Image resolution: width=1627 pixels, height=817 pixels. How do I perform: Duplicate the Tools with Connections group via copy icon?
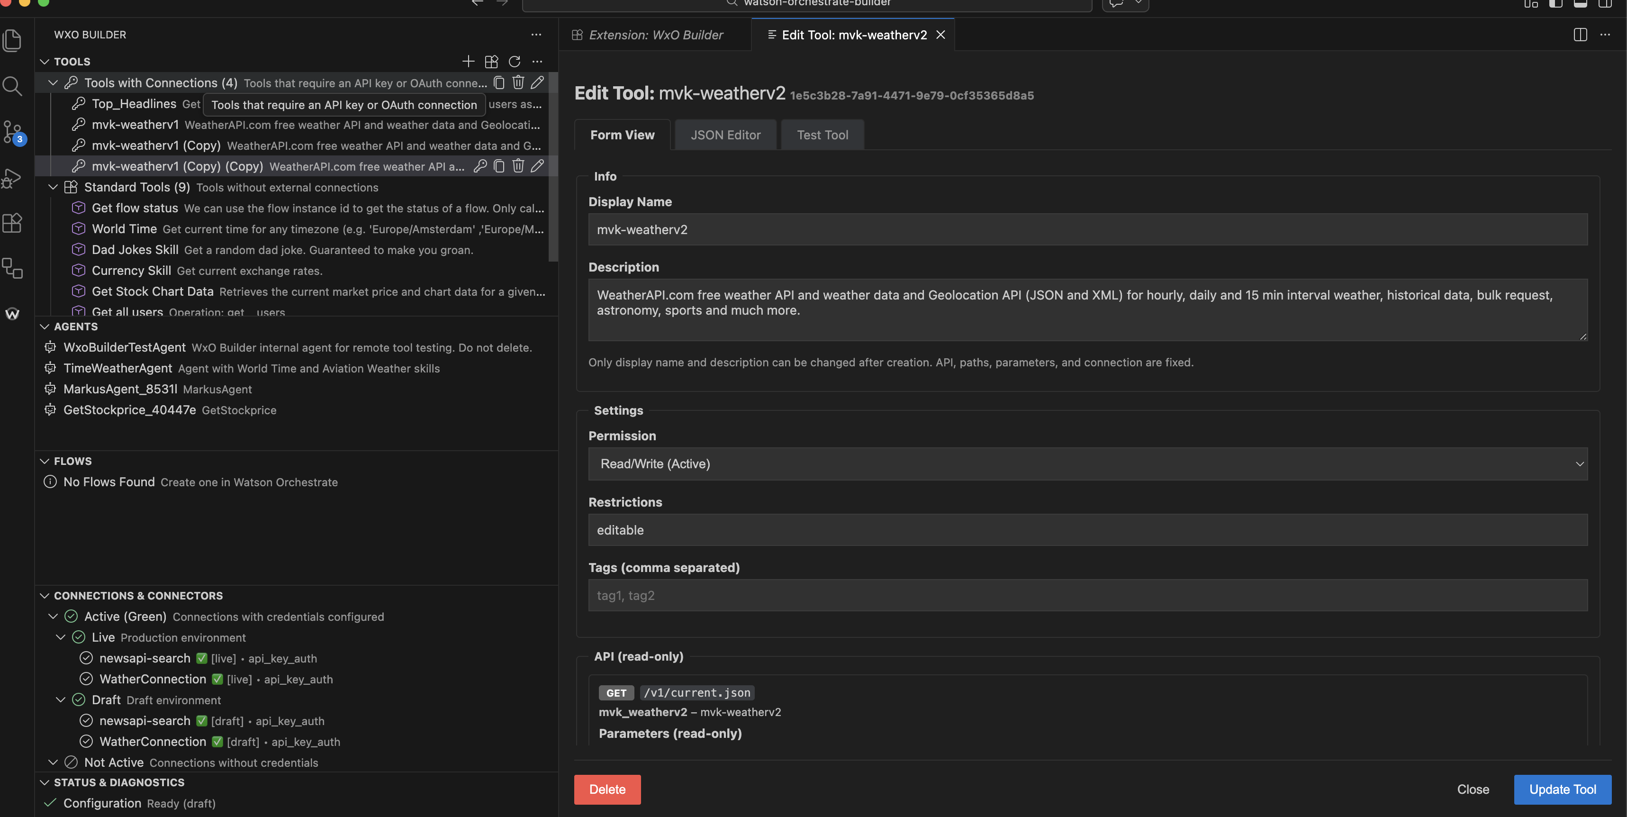click(x=499, y=83)
